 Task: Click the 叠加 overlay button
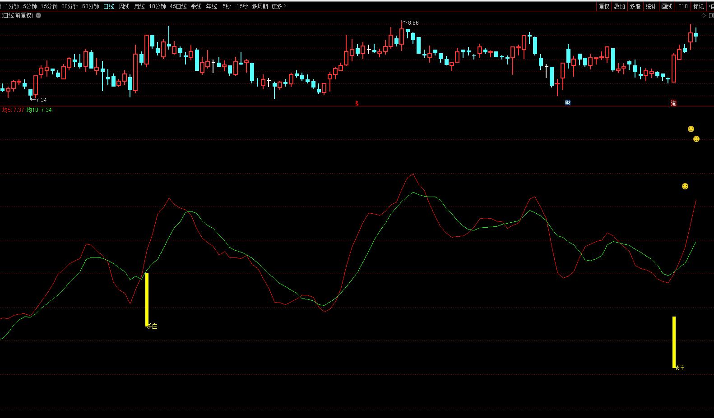tap(619, 6)
